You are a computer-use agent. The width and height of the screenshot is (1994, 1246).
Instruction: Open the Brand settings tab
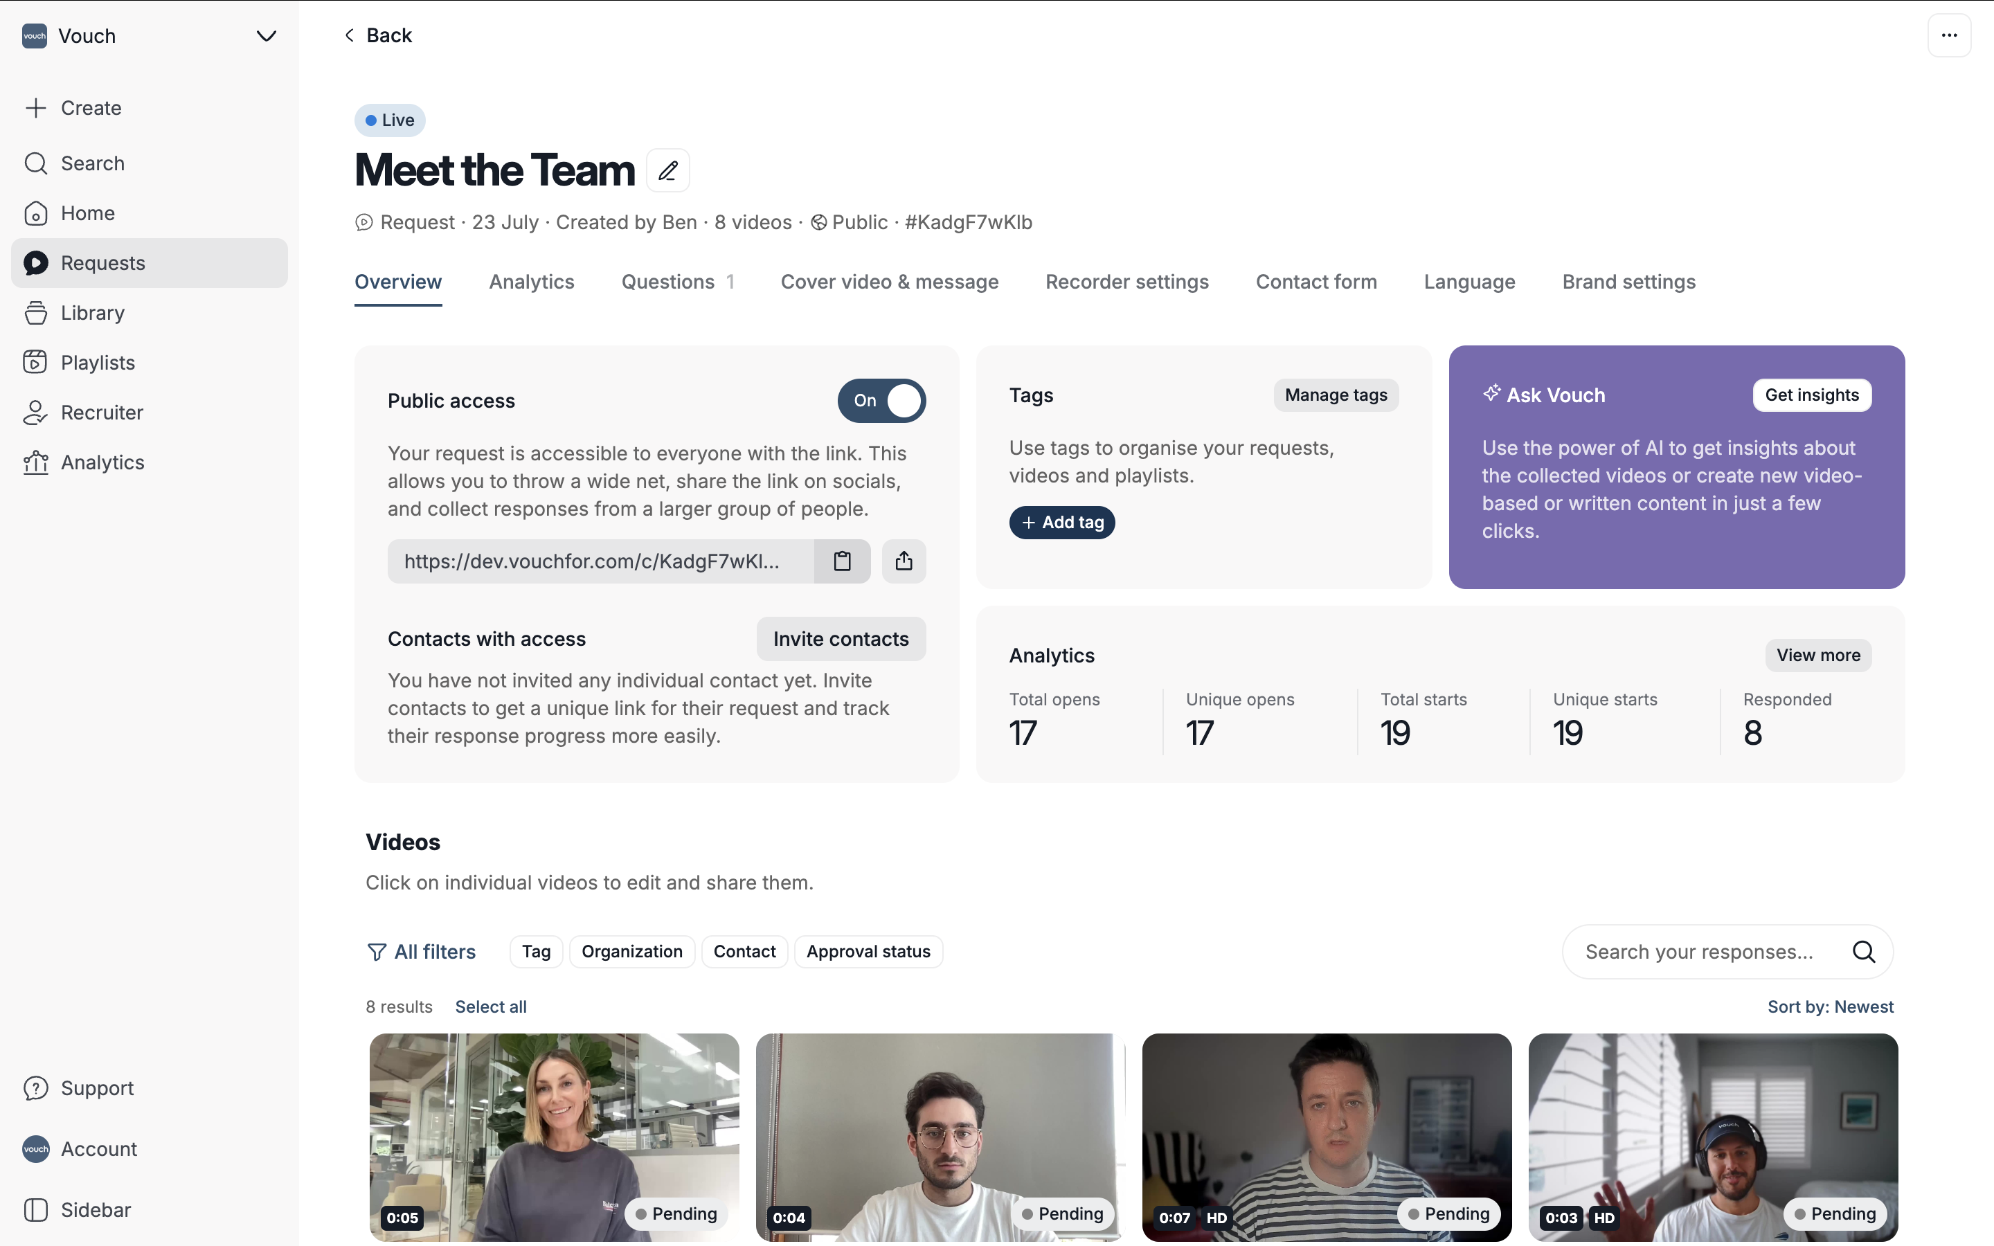1628,282
